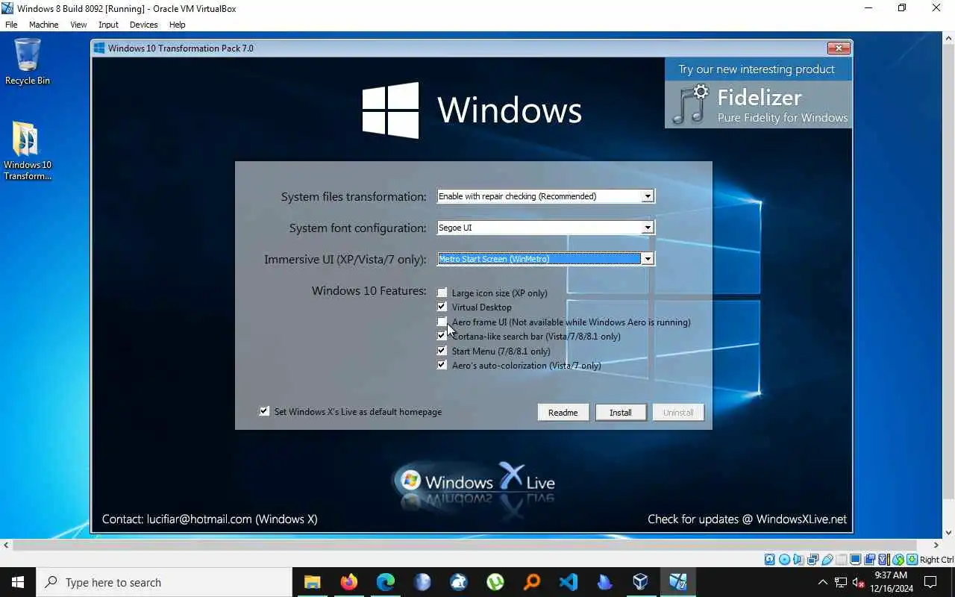Open the white rabbit taskbar app
Image resolution: width=955 pixels, height=597 pixels.
[x=458, y=582]
